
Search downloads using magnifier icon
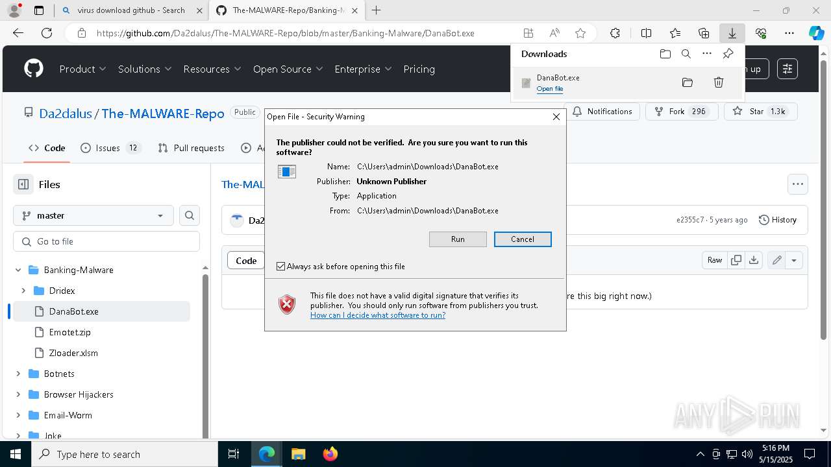coord(686,54)
